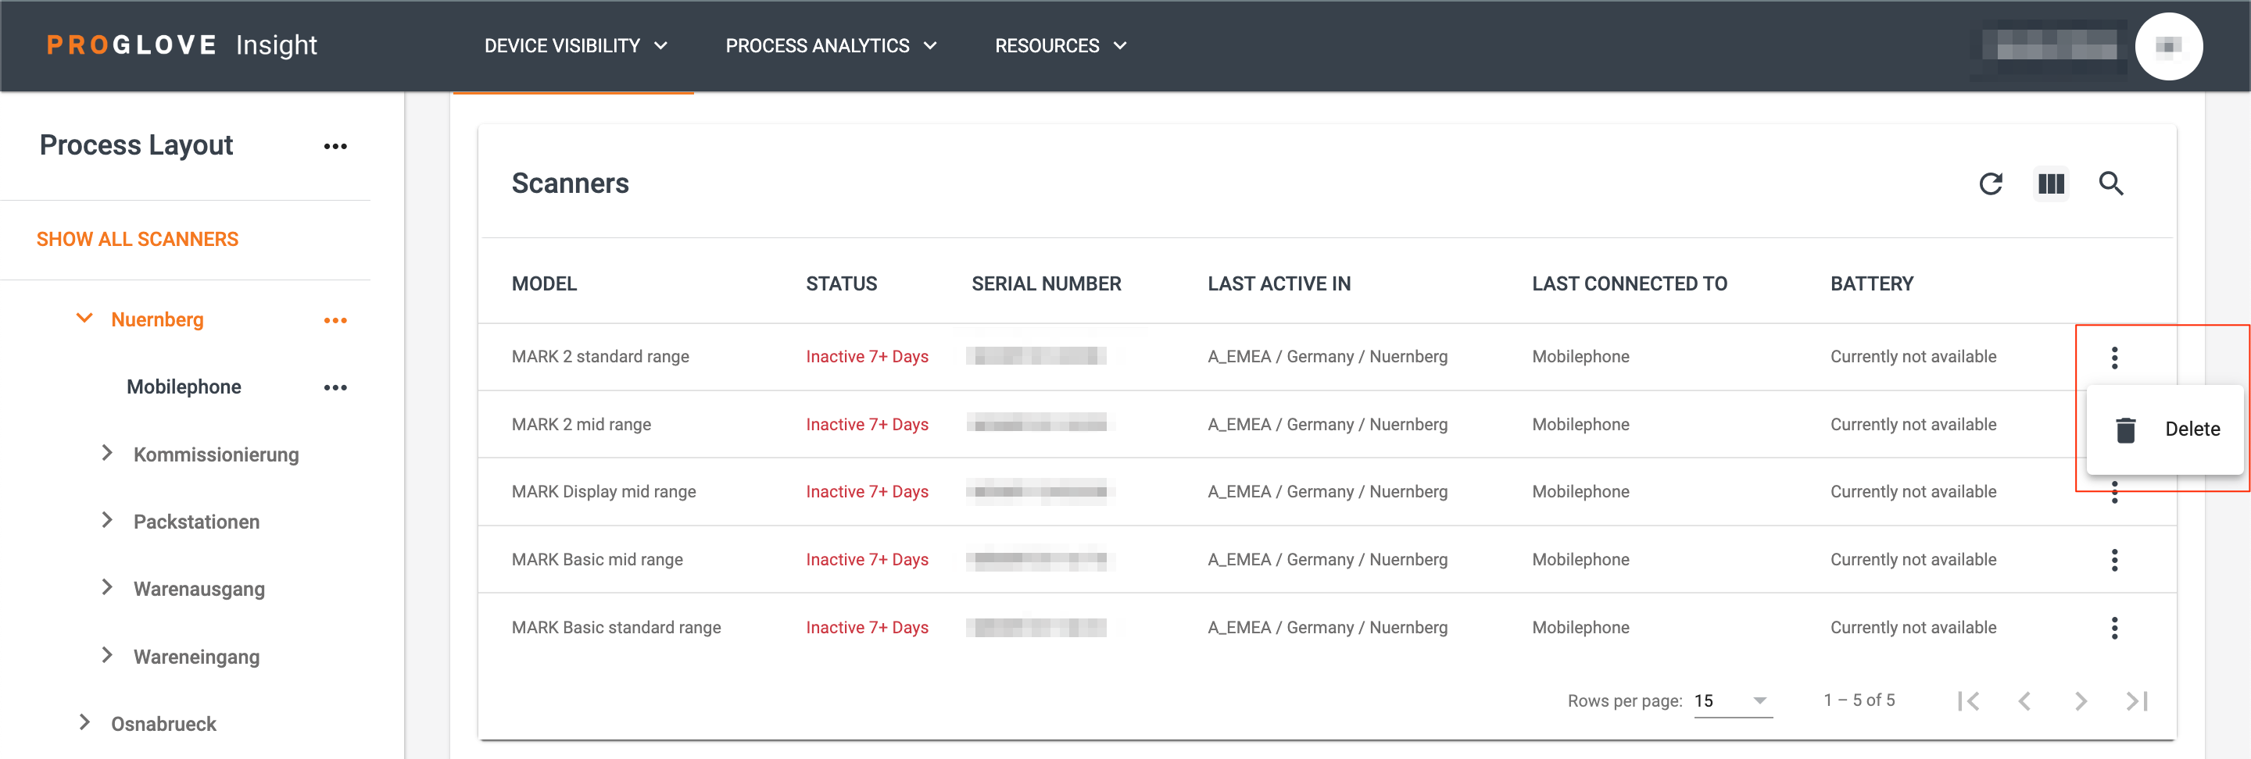Open search in the Scanners table

coord(2112,184)
